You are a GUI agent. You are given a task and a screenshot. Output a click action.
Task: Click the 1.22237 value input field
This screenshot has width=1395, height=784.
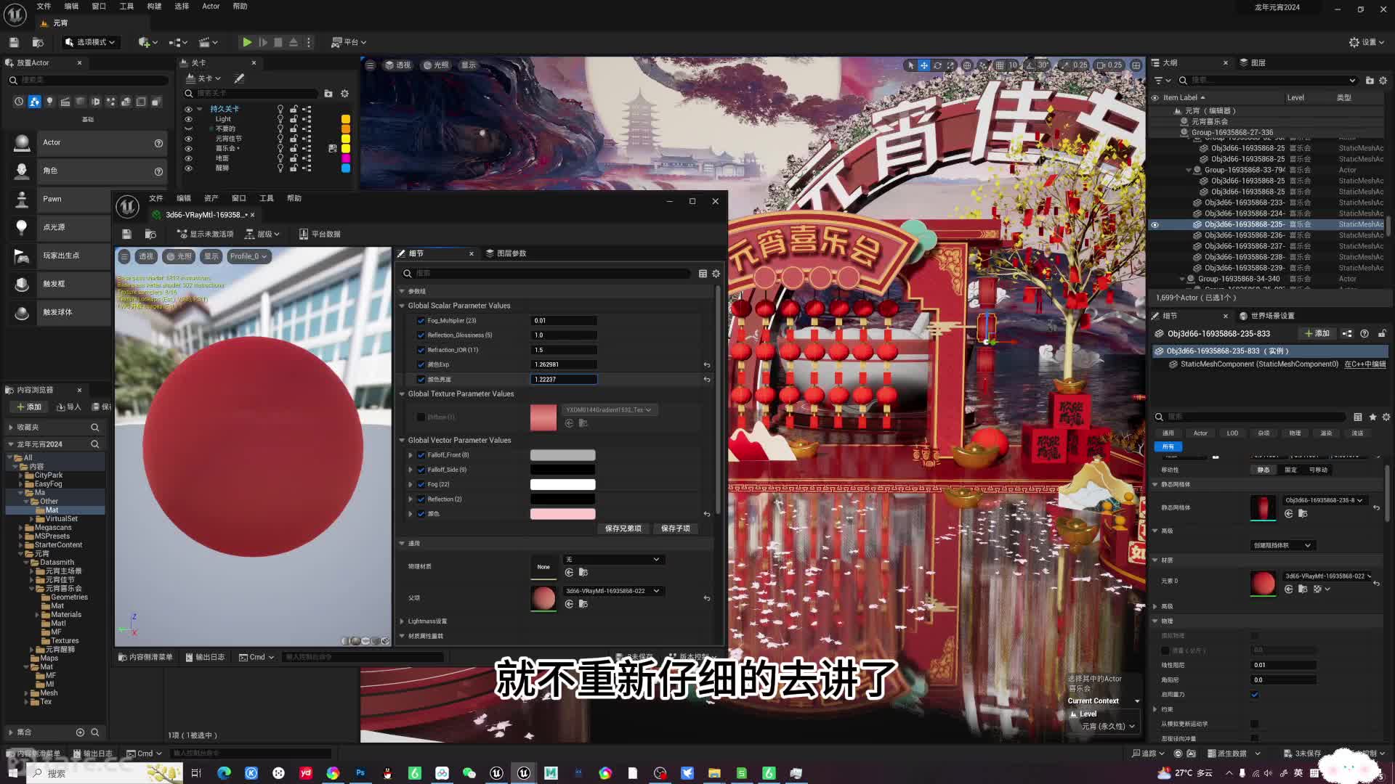pos(564,380)
